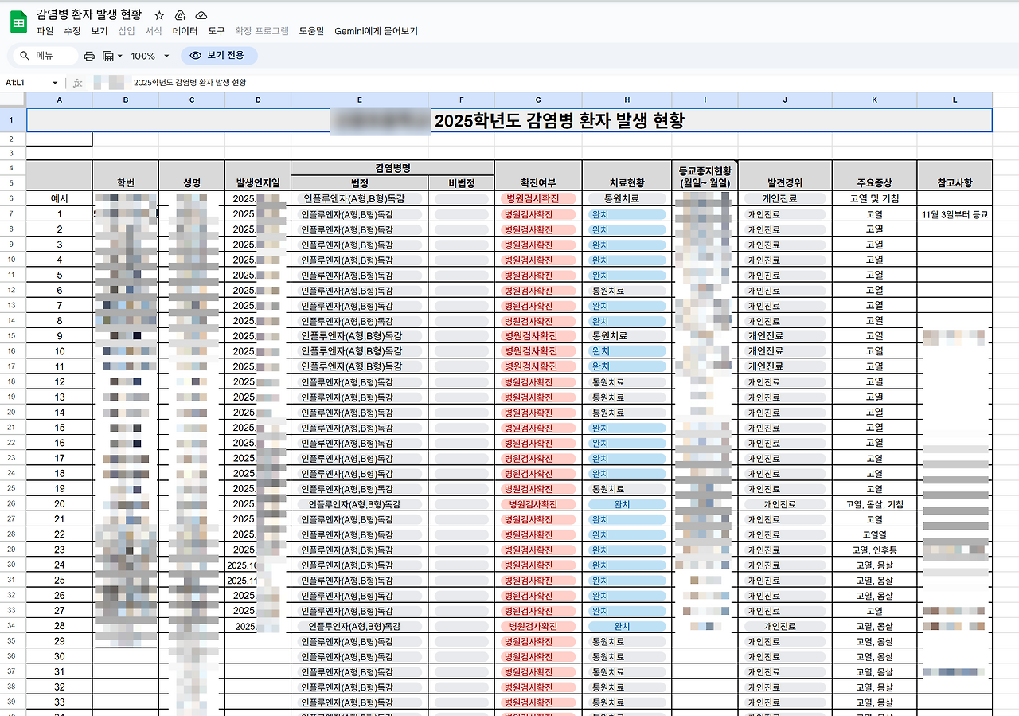Open the 통원치료 chip for entry number 6
This screenshot has width=1019, height=716.
tap(627, 291)
